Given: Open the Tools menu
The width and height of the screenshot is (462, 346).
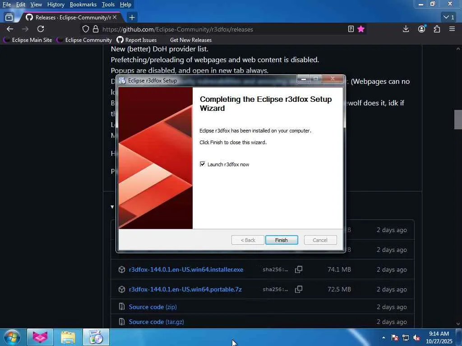Looking at the screenshot, I should click(x=108, y=5).
